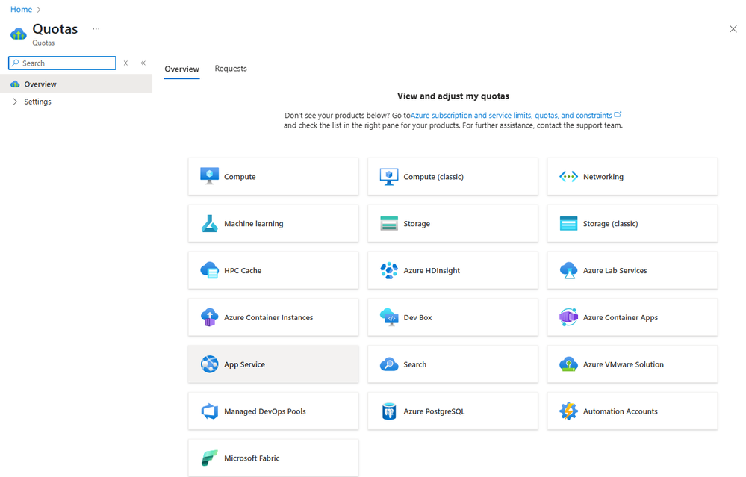
Task: Click the Search tile label
Action: [x=415, y=364]
